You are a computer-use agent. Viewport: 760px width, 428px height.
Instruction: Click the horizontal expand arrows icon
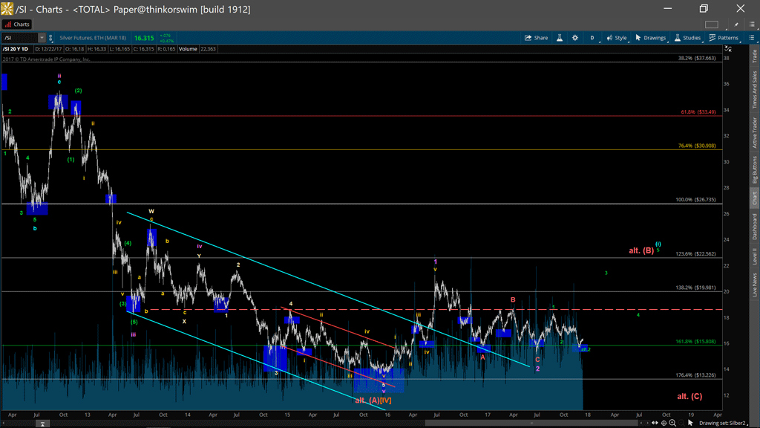tap(653, 423)
